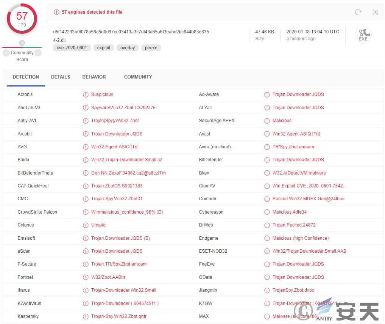The image size is (385, 324).
Task: Click the 47.46 KB size value
Action: click(x=265, y=32)
